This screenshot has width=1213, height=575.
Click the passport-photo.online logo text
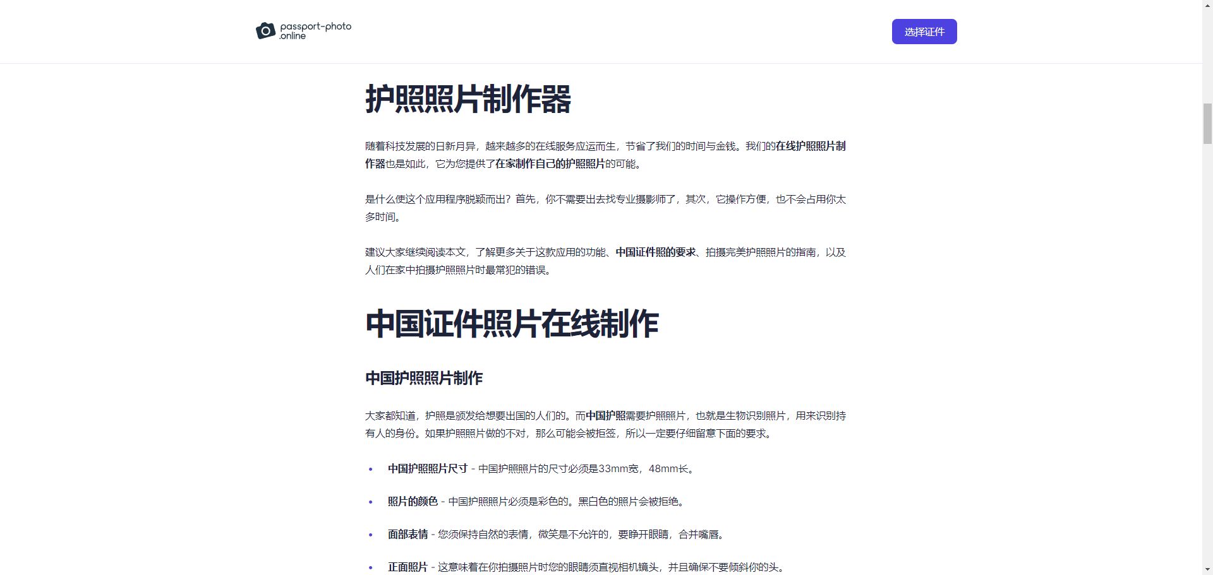315,31
